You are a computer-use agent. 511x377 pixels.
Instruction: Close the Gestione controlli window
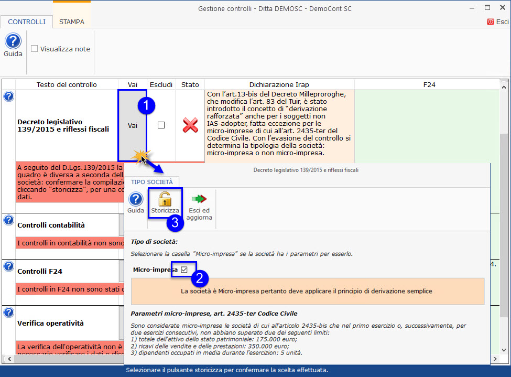pyautogui.click(x=503, y=8)
